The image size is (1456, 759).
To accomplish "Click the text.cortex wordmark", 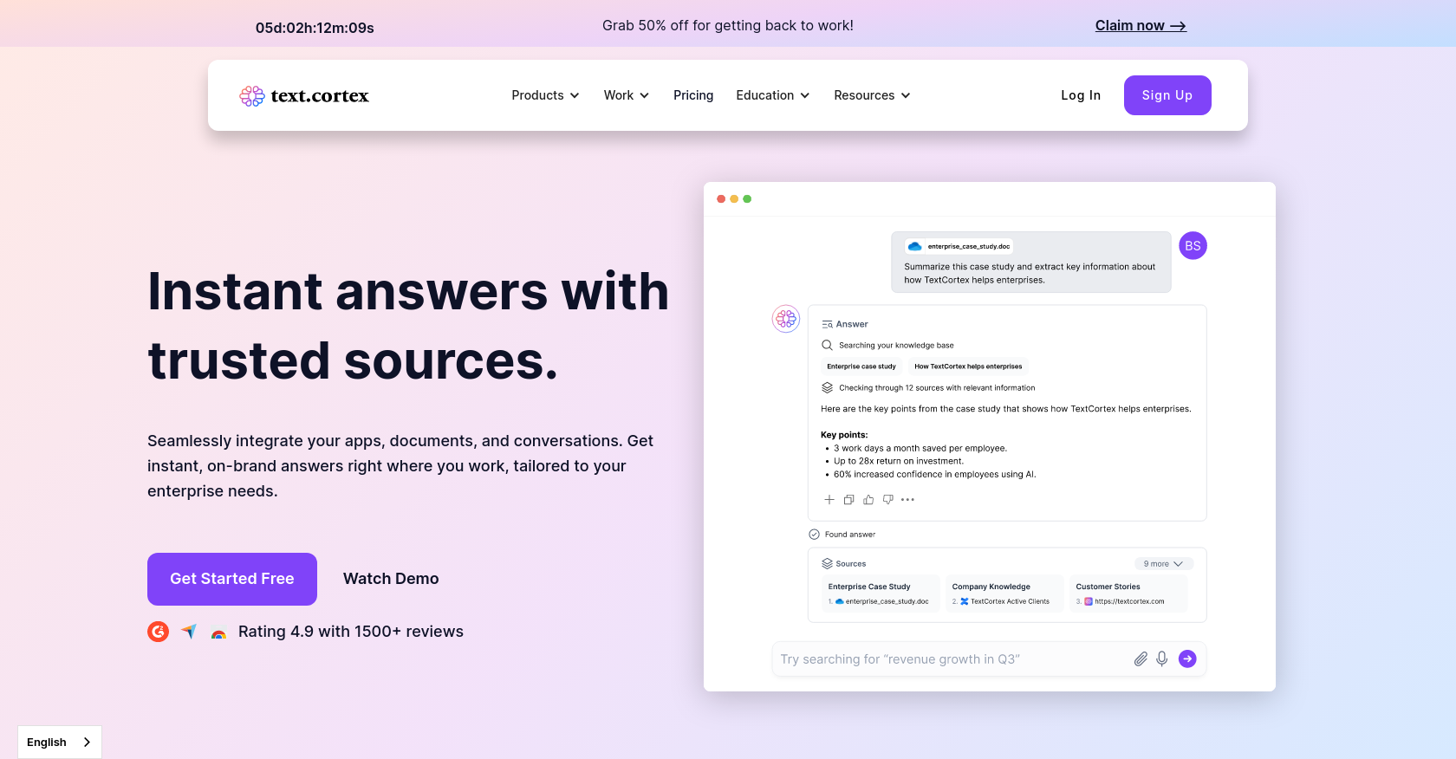I will (x=320, y=96).
